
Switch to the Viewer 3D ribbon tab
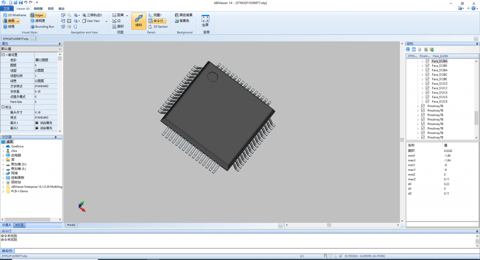[23, 8]
